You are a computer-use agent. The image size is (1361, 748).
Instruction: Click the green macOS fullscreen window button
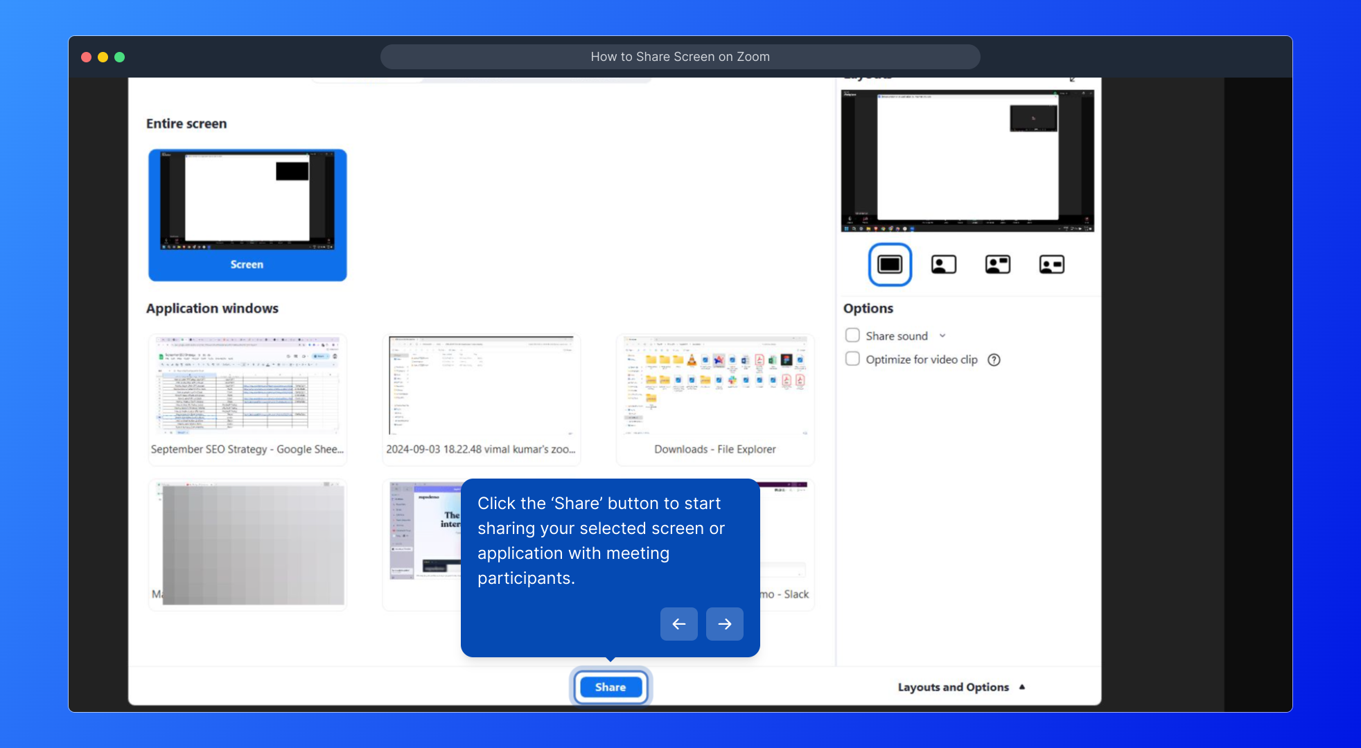click(x=119, y=57)
